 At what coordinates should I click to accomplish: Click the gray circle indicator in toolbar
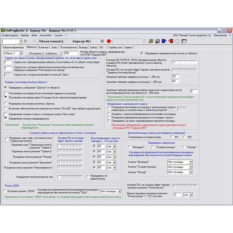point(102,41)
